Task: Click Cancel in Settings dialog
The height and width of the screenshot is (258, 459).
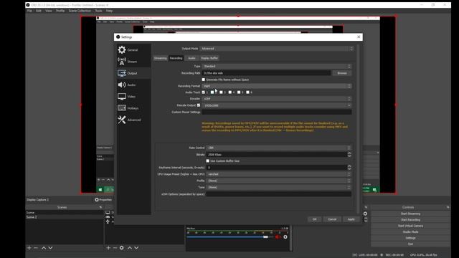Action: pyautogui.click(x=332, y=219)
